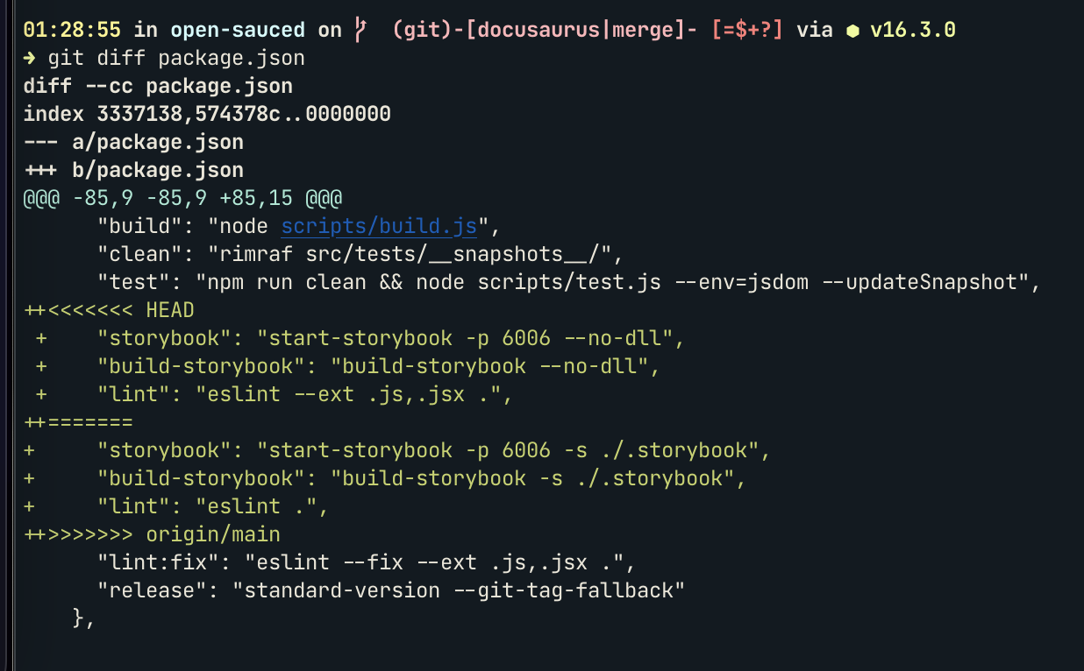
Task: Click the 01:28:55 timestamp in prompt
Action: (73, 31)
